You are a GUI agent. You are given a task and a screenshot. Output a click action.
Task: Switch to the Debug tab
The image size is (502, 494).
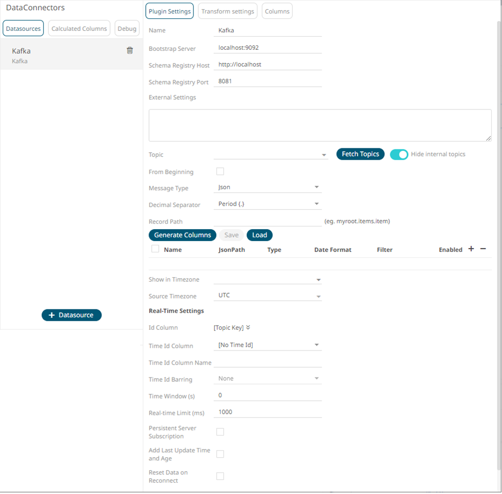127,29
